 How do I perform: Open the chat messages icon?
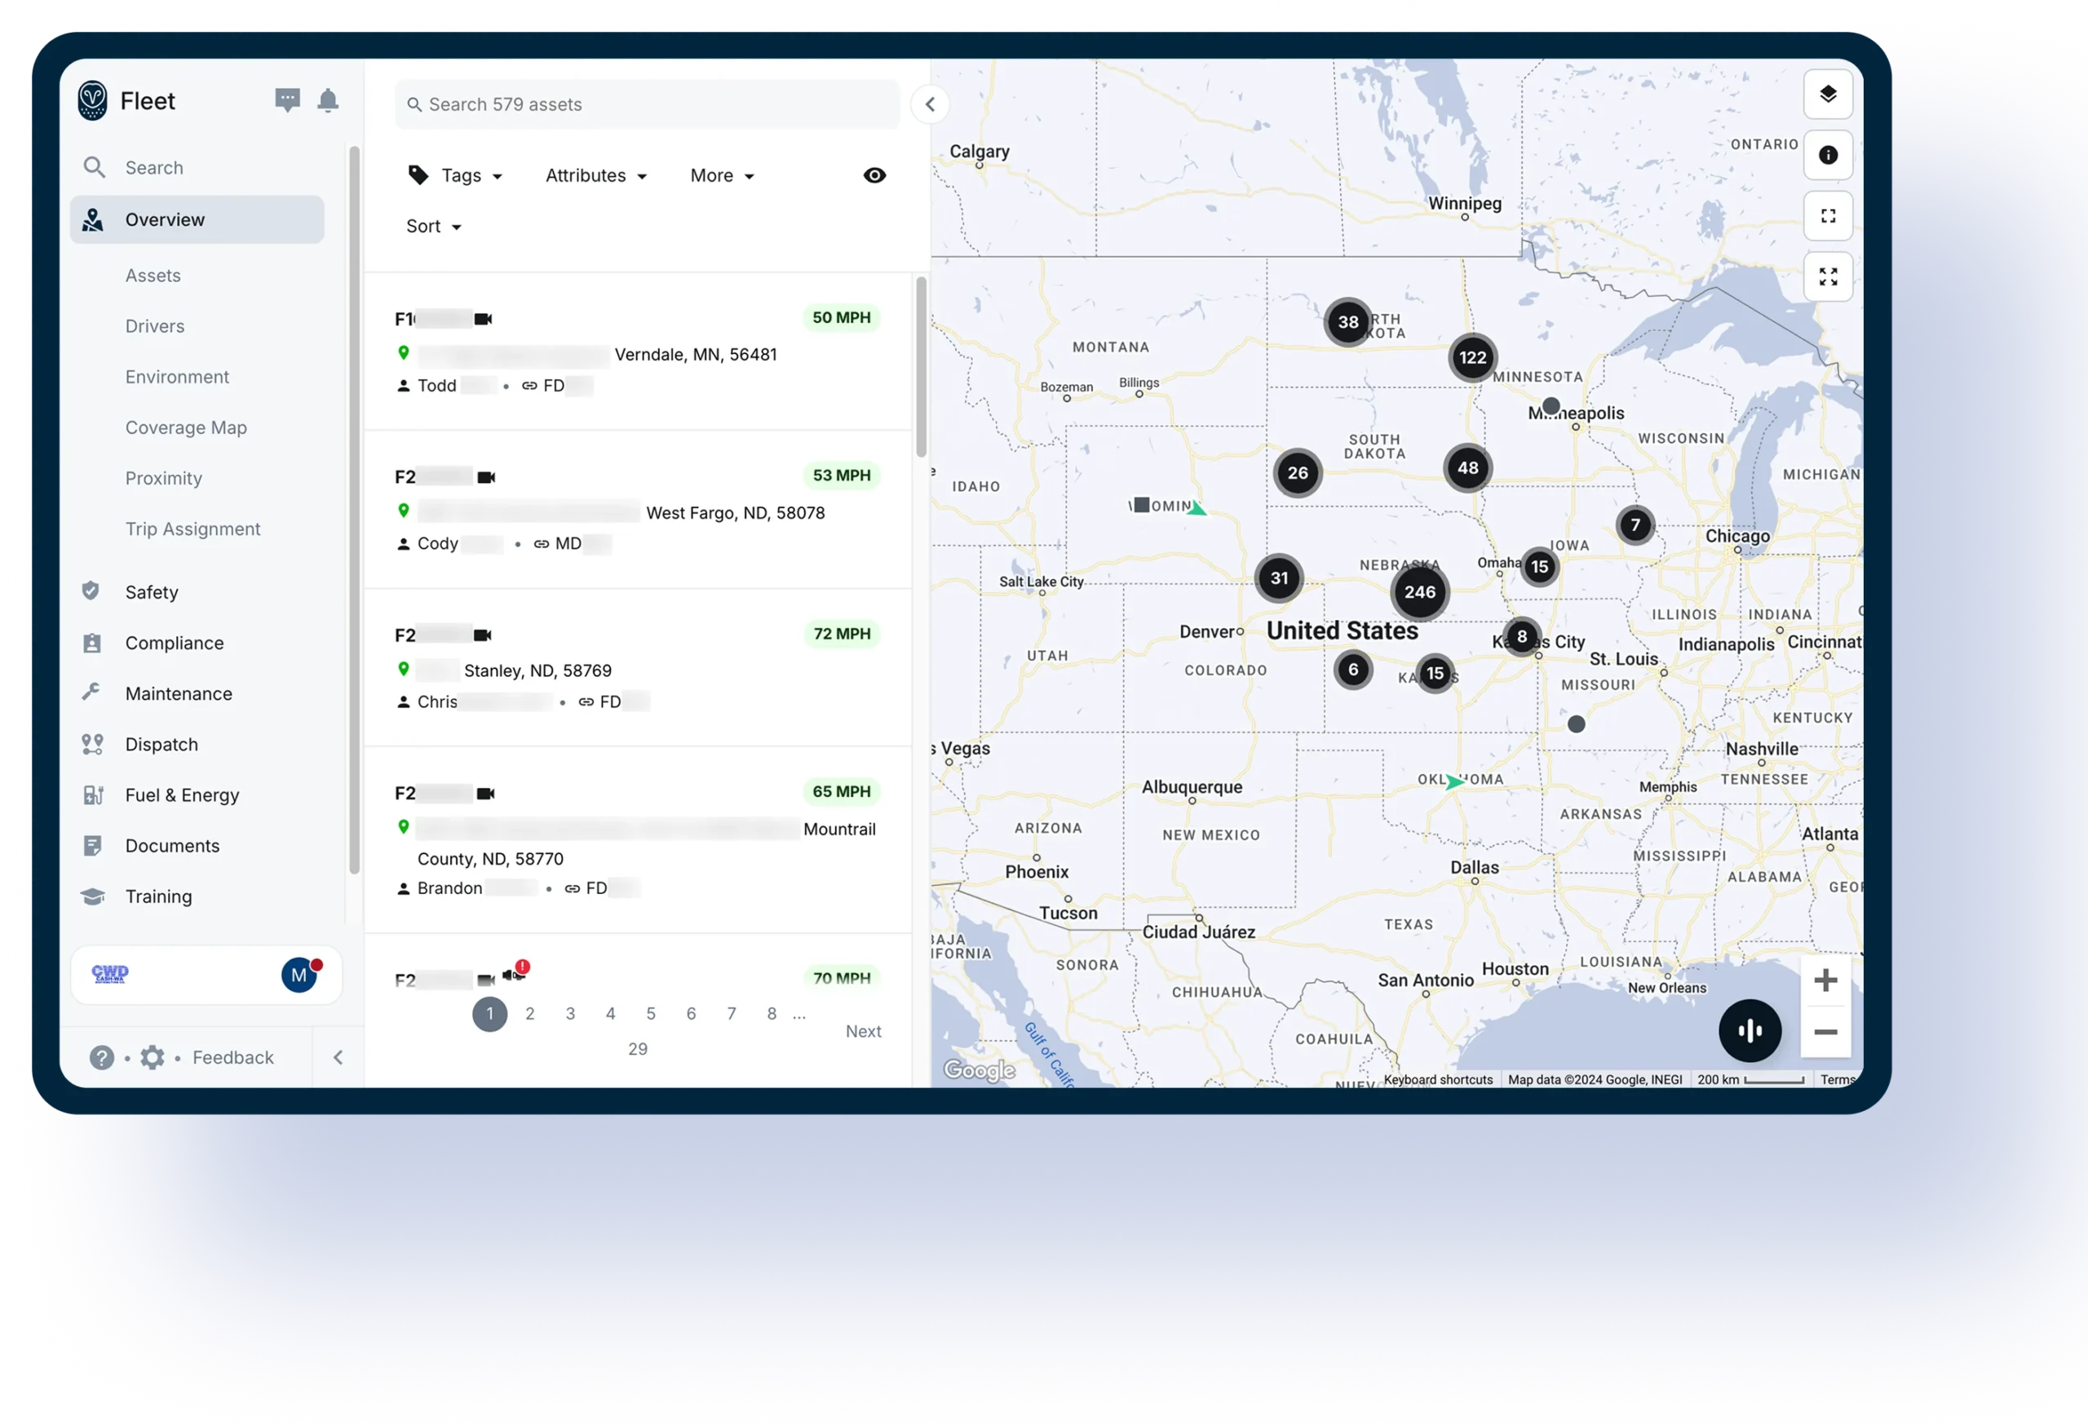point(287,100)
